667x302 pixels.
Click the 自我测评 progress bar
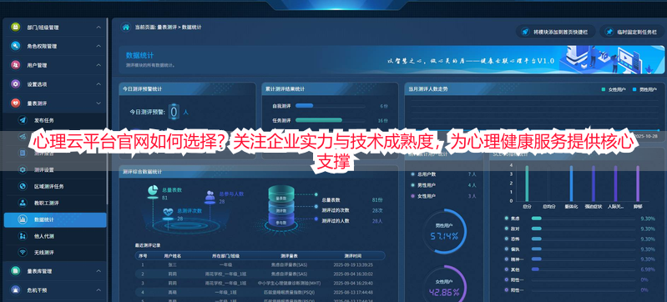click(330, 105)
